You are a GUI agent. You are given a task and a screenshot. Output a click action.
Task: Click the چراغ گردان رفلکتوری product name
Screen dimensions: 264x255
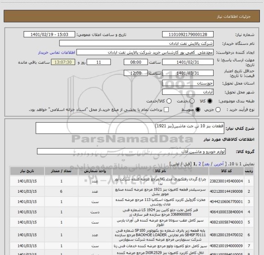[x=160, y=181]
